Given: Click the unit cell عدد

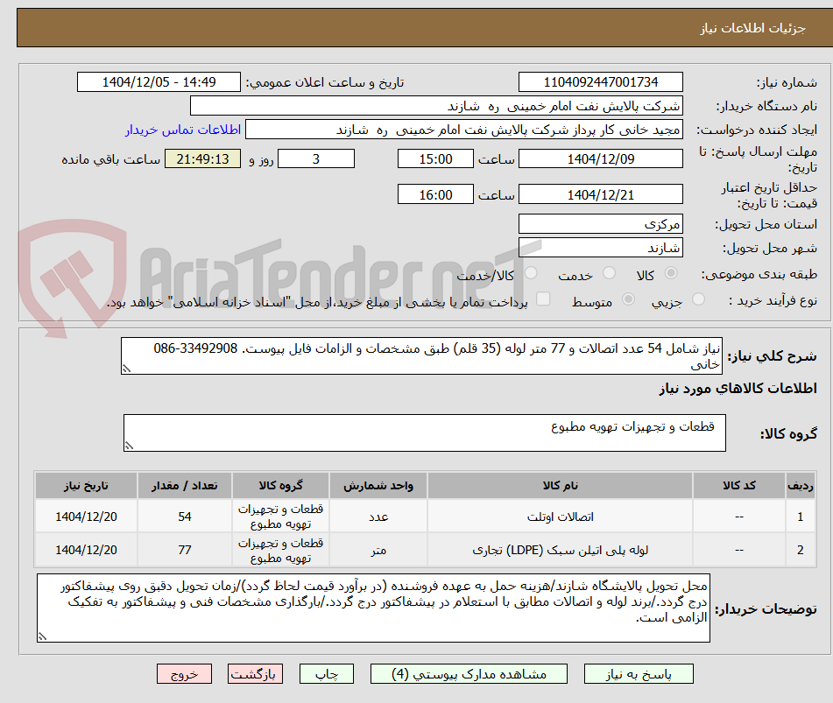Looking at the screenshot, I should [x=378, y=517].
